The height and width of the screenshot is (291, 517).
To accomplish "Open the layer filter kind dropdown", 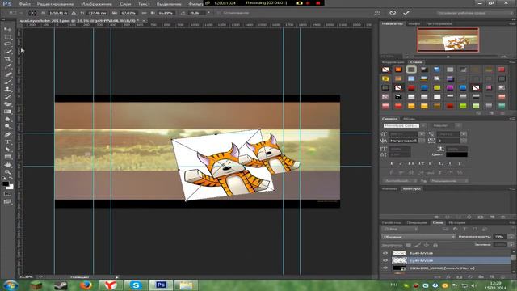I will point(401,229).
